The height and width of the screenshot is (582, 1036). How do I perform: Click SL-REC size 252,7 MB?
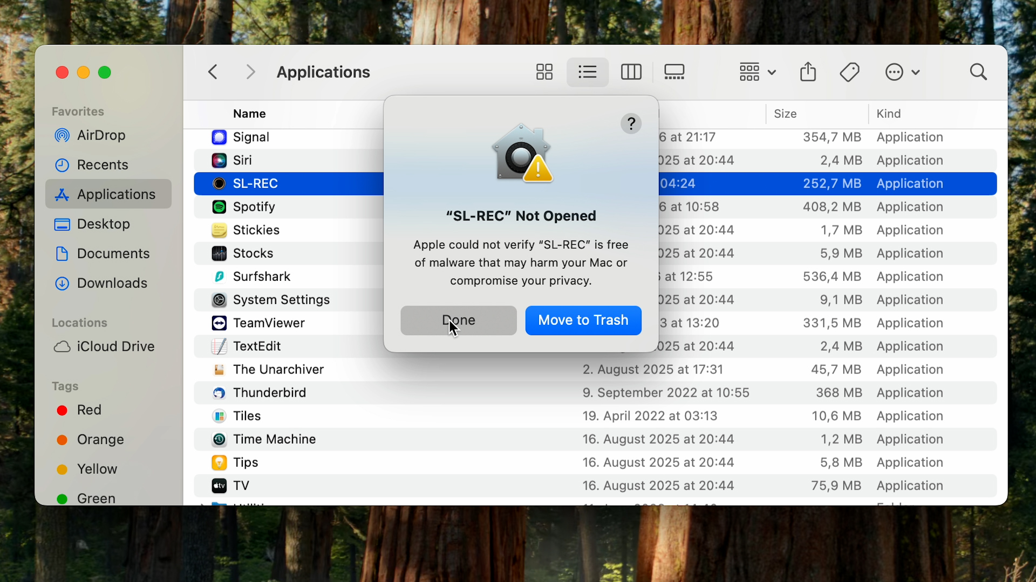(x=832, y=184)
